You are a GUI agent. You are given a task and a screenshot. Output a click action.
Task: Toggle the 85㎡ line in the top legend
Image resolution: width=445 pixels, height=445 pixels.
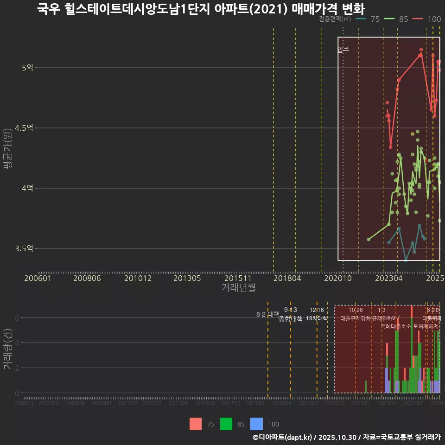397,19
